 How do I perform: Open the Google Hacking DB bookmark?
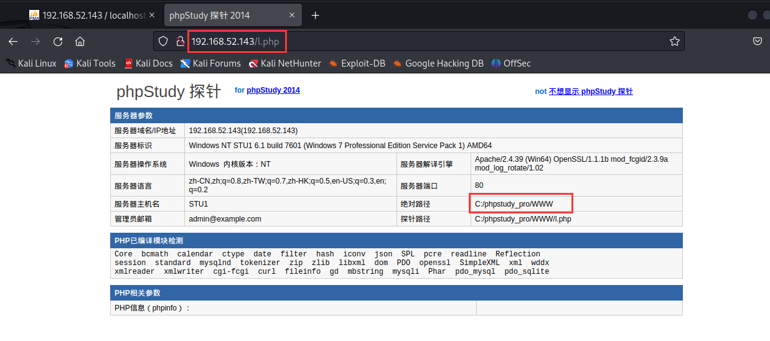pyautogui.click(x=438, y=63)
